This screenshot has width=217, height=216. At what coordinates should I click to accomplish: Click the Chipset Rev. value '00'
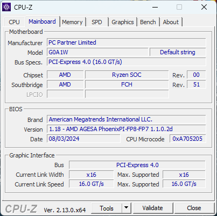click(197, 75)
